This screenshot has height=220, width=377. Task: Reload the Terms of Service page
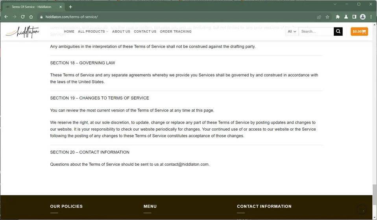click(x=23, y=17)
